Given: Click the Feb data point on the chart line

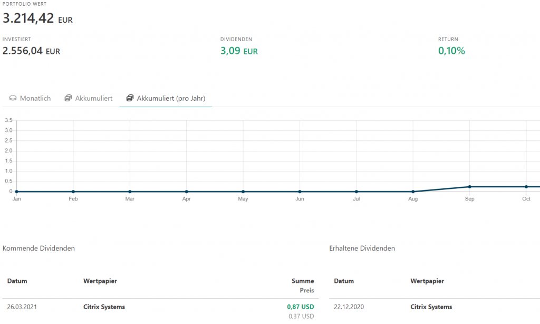Looking at the screenshot, I should [x=73, y=192].
